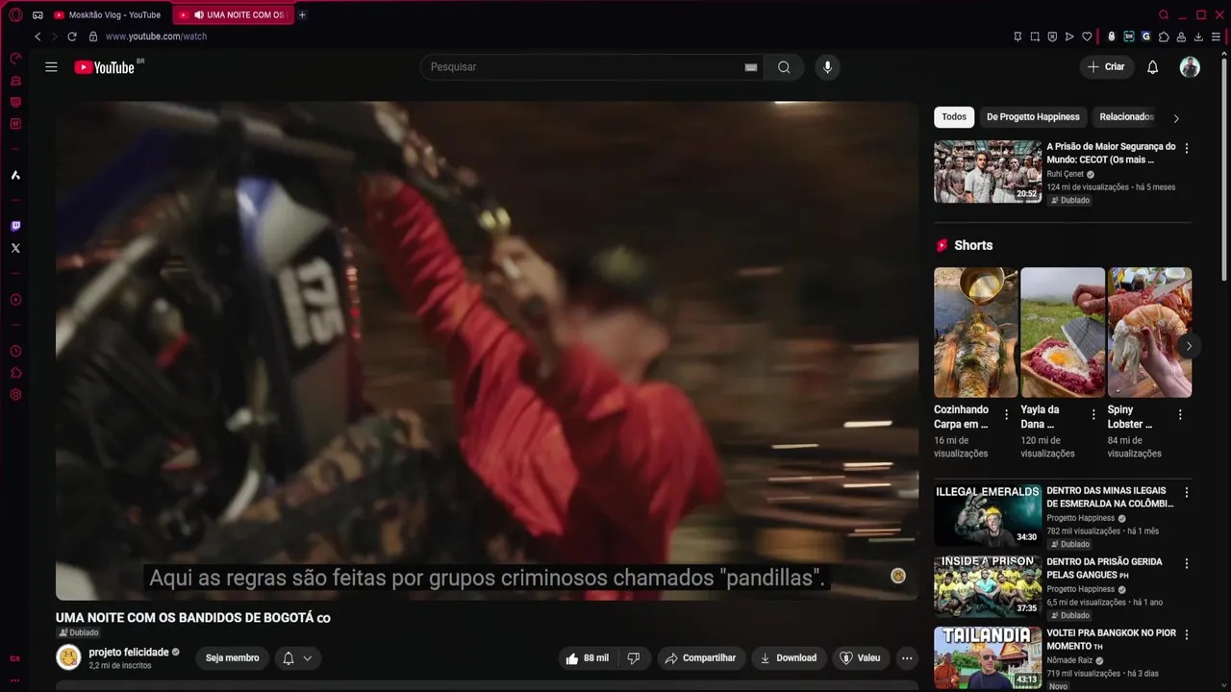The height and width of the screenshot is (692, 1231).
Task: Open the browser downloads icon
Action: pyautogui.click(x=1198, y=37)
